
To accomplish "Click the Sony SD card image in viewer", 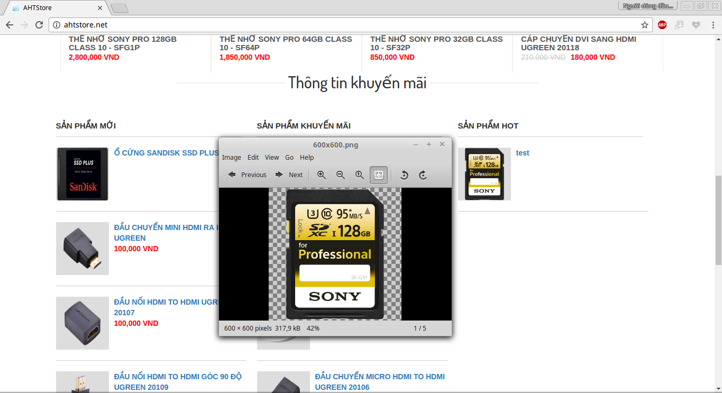I will pyautogui.click(x=335, y=254).
